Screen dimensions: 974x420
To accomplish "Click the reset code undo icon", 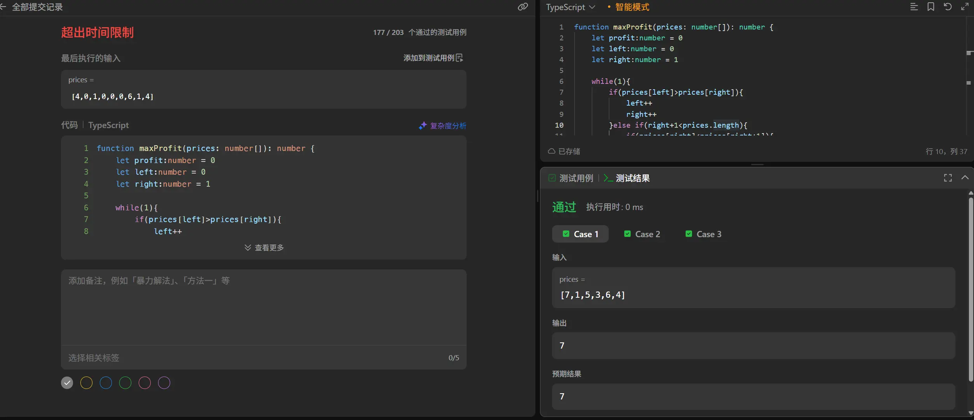I will (948, 7).
